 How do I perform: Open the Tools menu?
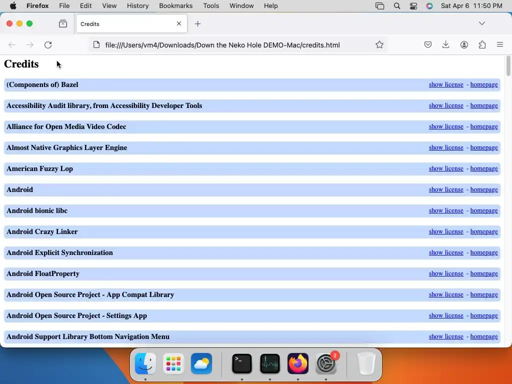click(x=211, y=6)
